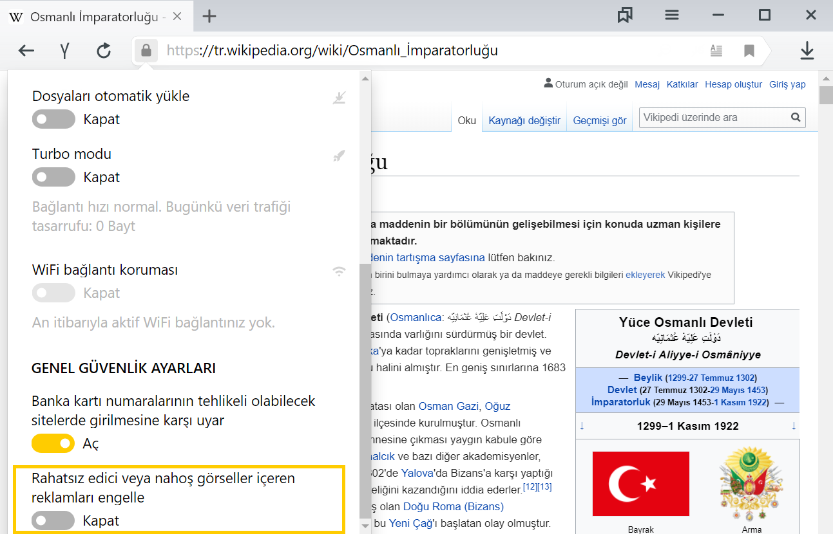Click the Ottoman coat of arms image
Image resolution: width=833 pixels, height=534 pixels.
[751, 484]
